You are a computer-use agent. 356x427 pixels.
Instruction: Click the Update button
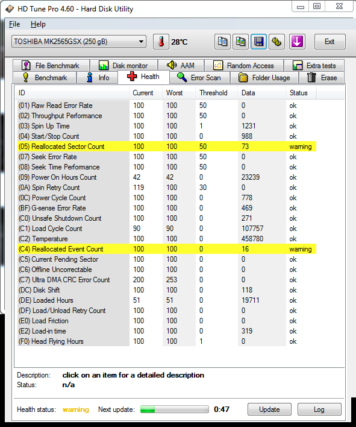click(x=269, y=410)
